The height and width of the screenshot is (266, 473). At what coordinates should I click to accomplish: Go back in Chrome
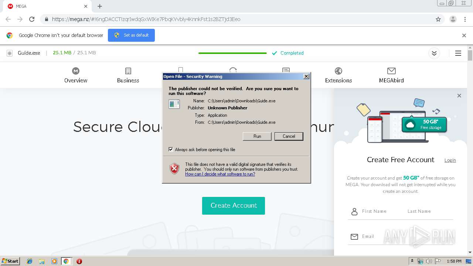8,19
